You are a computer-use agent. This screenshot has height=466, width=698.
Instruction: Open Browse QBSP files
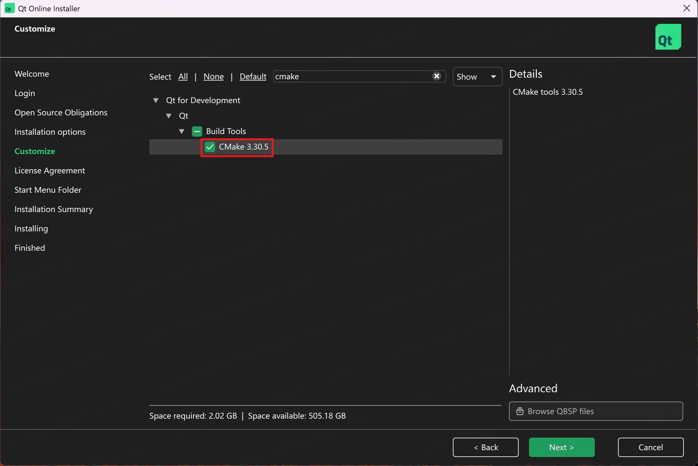click(596, 411)
